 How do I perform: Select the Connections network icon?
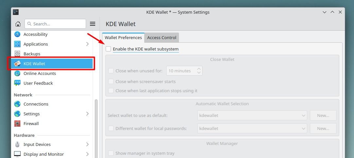[x=17, y=104]
